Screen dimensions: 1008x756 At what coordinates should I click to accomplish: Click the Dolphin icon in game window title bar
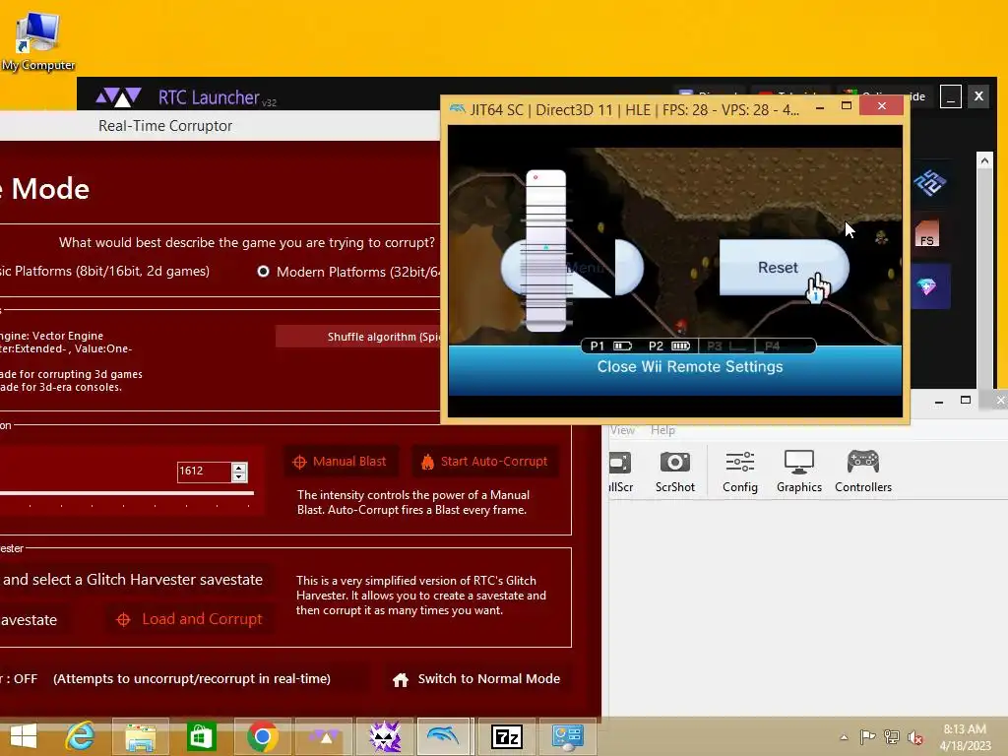coord(458,108)
